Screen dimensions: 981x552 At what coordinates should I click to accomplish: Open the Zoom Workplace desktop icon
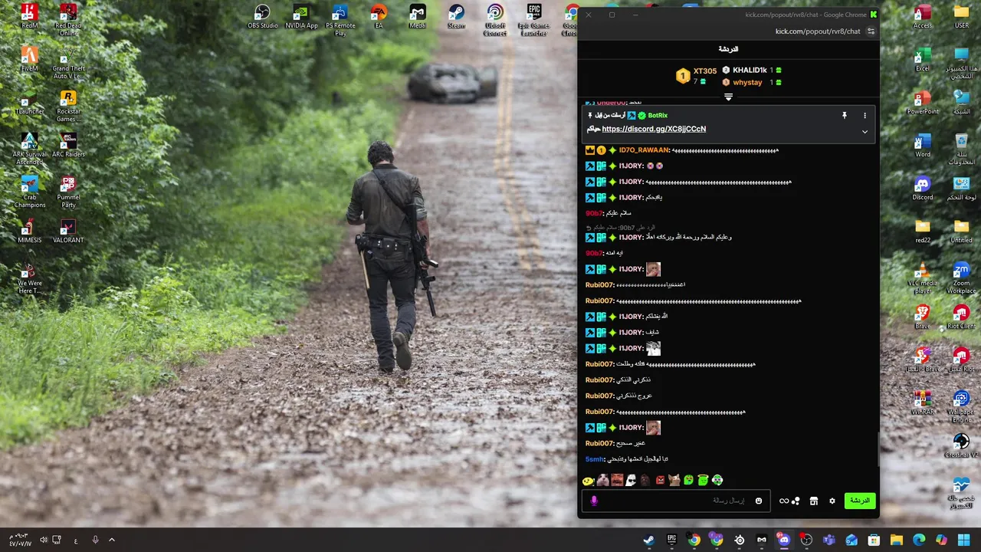pyautogui.click(x=961, y=278)
